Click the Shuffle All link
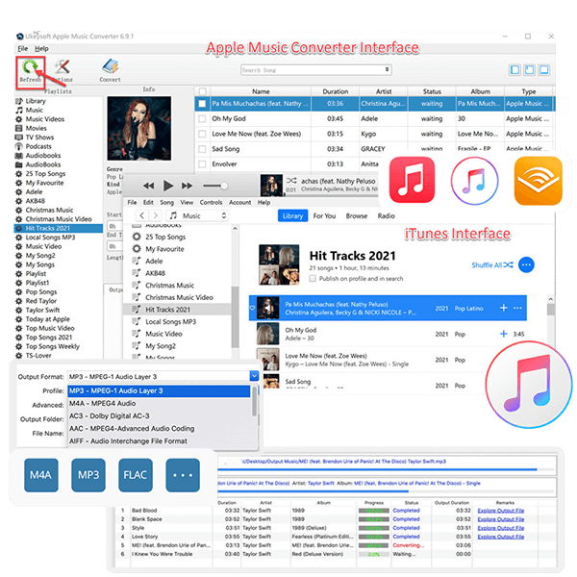577x577 pixels. point(492,265)
